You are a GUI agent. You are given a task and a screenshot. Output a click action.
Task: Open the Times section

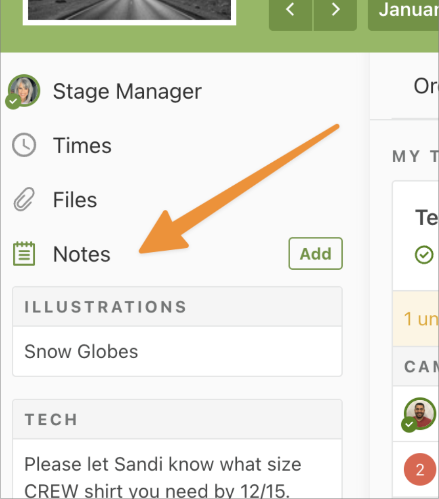click(x=82, y=145)
